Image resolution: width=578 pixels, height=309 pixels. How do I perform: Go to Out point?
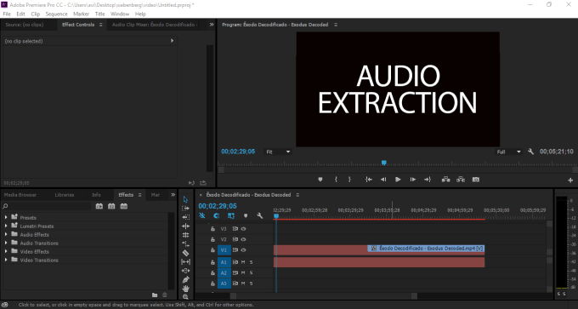(x=428, y=180)
